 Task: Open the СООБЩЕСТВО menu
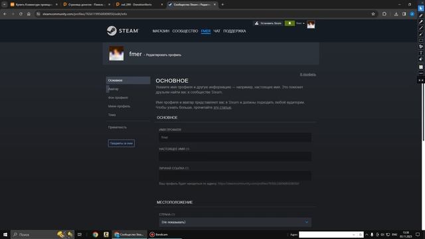(185, 31)
